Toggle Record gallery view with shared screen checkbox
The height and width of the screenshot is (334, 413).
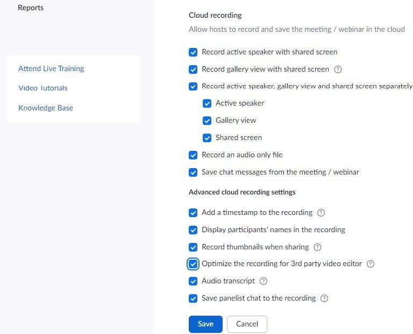tap(193, 69)
